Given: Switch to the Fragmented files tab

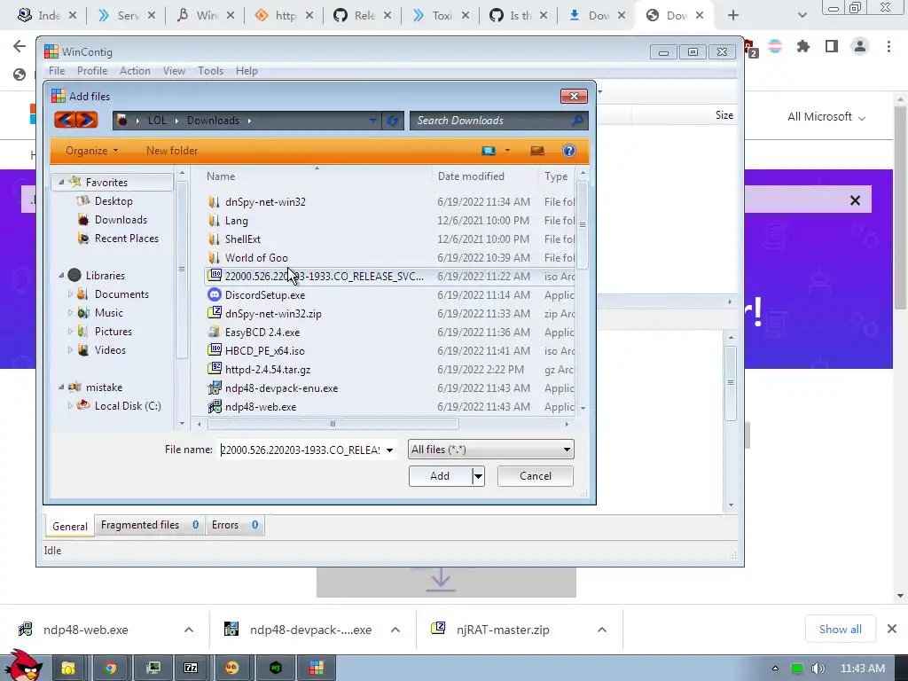Looking at the screenshot, I should click(149, 525).
